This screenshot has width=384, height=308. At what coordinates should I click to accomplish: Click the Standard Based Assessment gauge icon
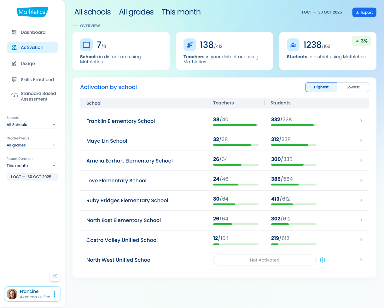tap(14, 96)
